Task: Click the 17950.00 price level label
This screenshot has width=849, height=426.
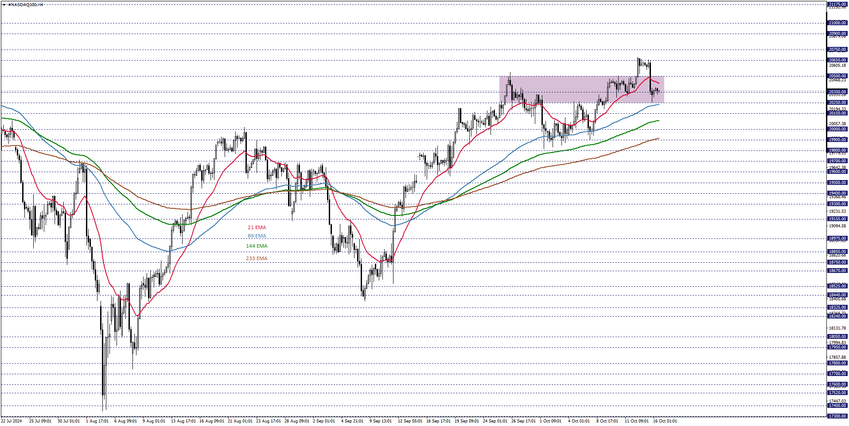Action: click(x=837, y=347)
